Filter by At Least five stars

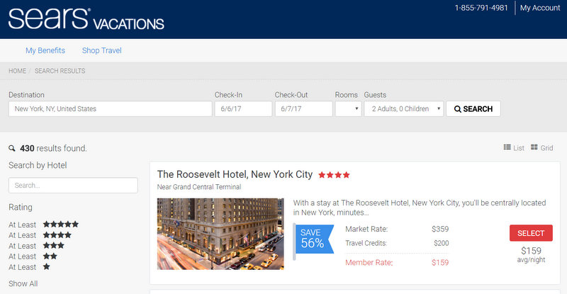43,225
